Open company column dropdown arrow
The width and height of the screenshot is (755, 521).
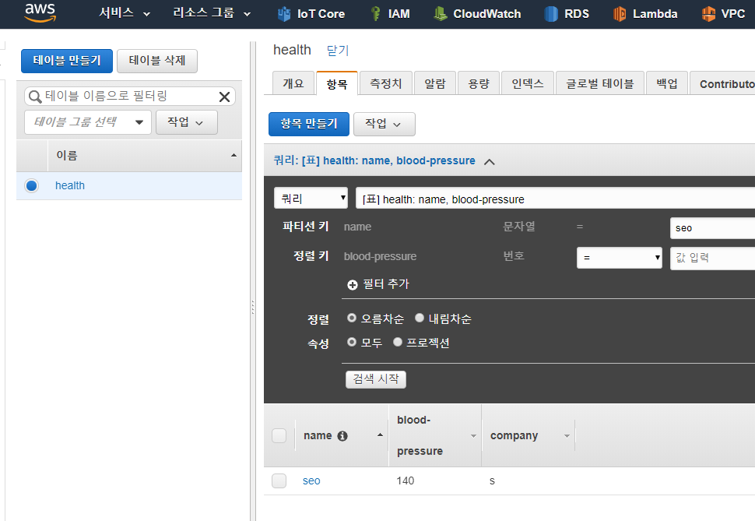567,436
